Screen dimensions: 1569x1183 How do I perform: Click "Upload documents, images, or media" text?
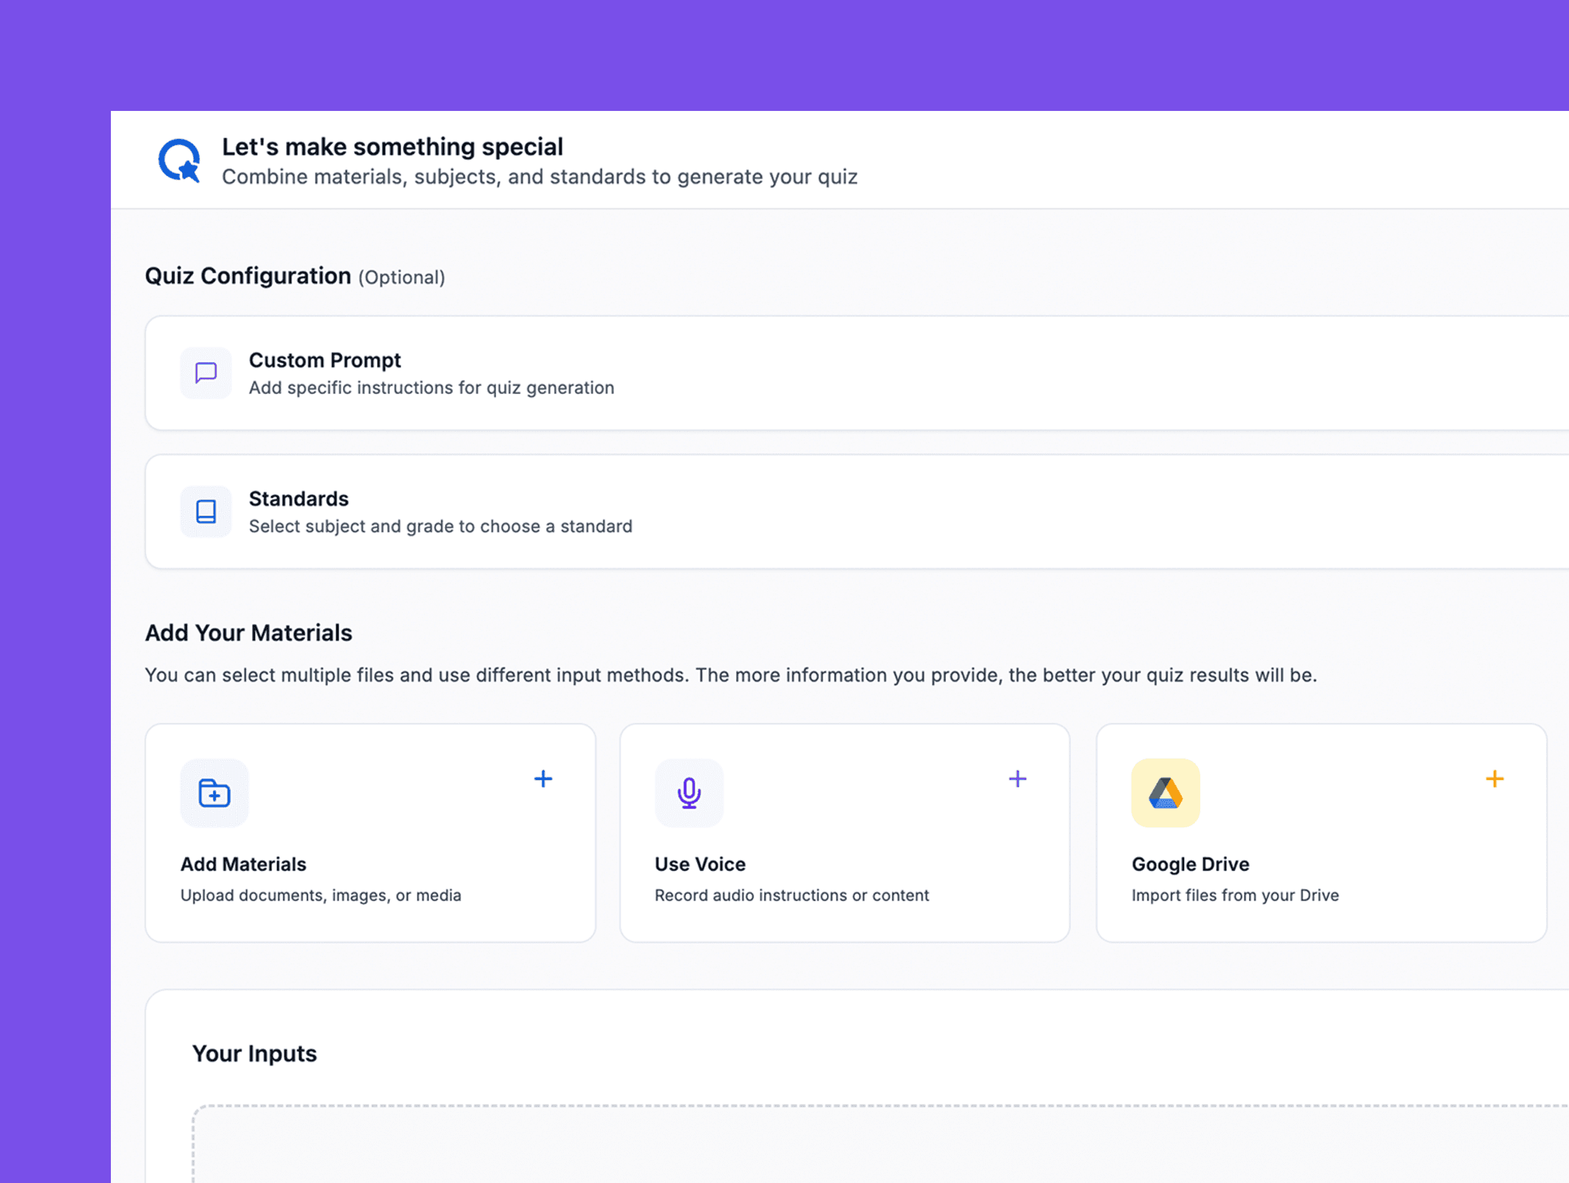point(321,895)
